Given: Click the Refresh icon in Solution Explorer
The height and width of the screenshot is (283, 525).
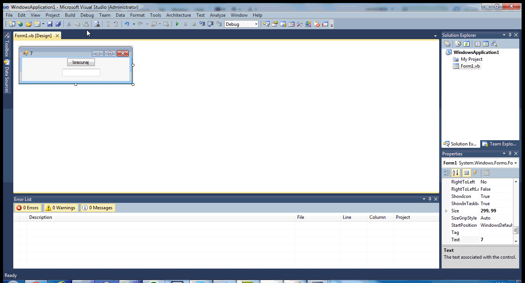Looking at the screenshot, I should click(x=467, y=44).
